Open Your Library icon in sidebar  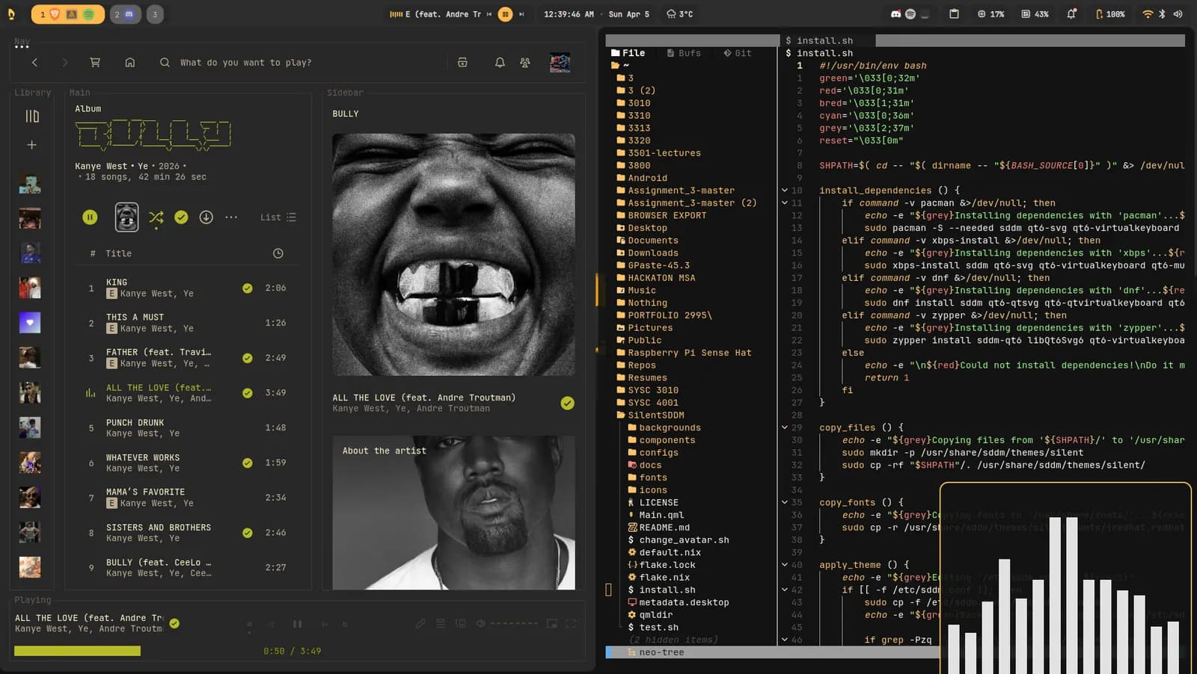pos(31,116)
